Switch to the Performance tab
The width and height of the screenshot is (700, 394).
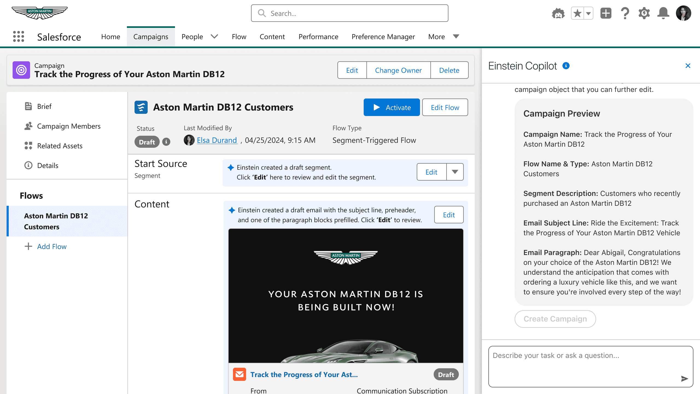click(318, 36)
